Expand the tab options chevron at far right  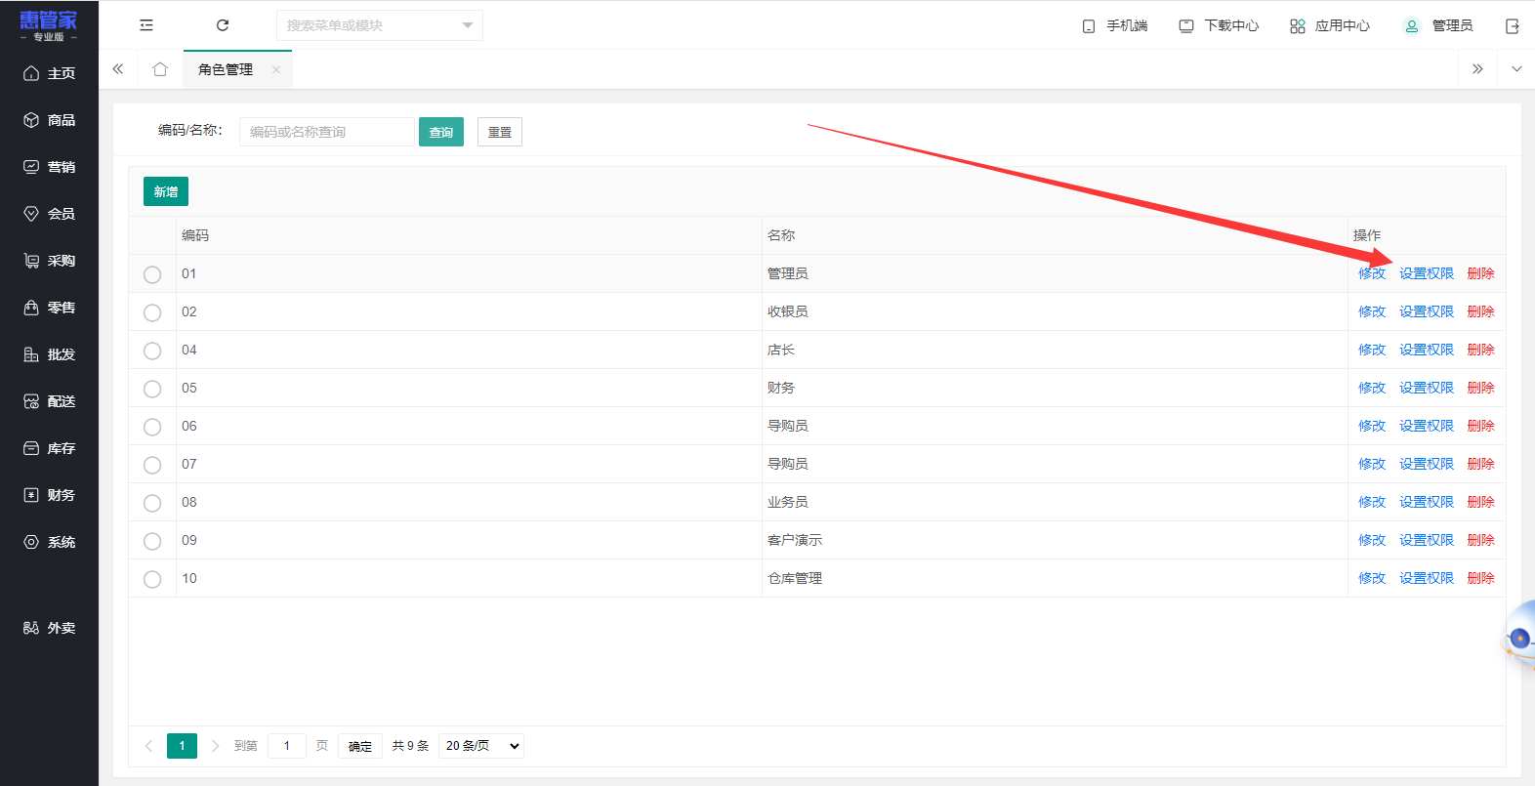(1515, 69)
